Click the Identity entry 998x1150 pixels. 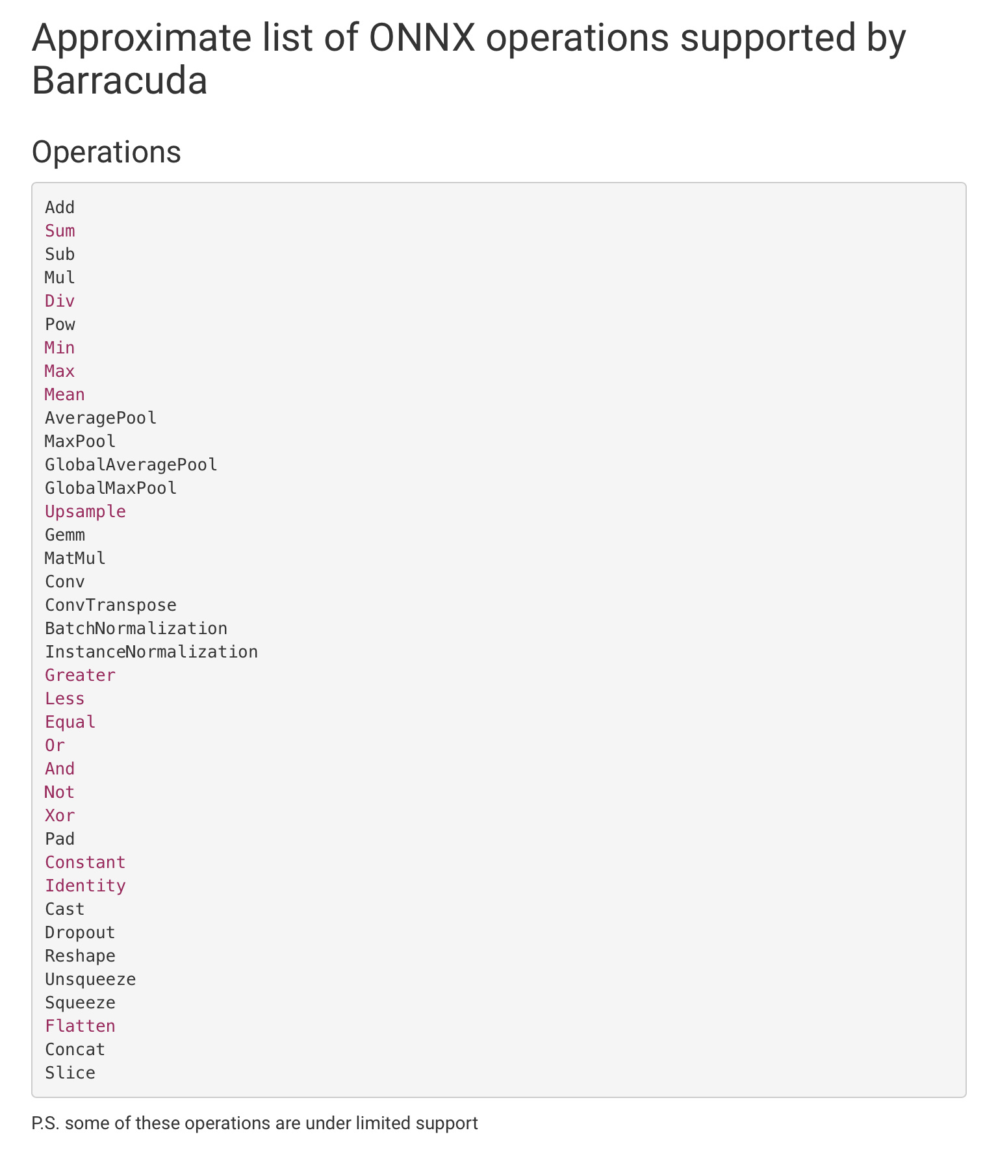tap(85, 886)
